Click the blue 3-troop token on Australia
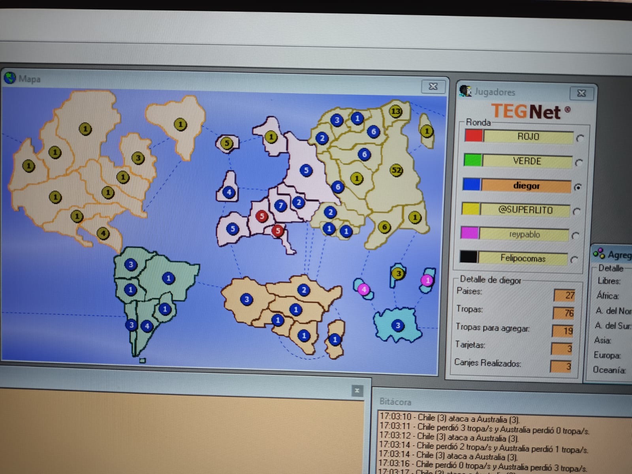The height and width of the screenshot is (474, 632). (398, 325)
